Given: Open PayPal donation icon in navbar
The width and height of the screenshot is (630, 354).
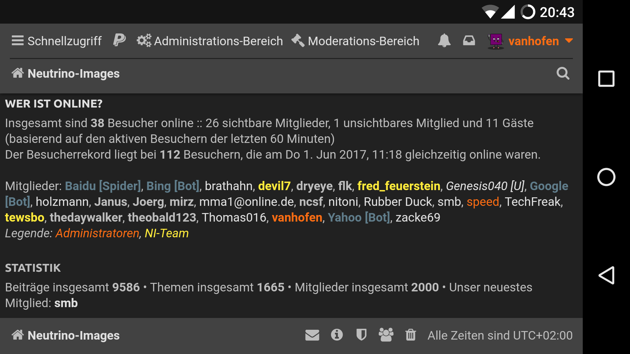Looking at the screenshot, I should coord(119,41).
